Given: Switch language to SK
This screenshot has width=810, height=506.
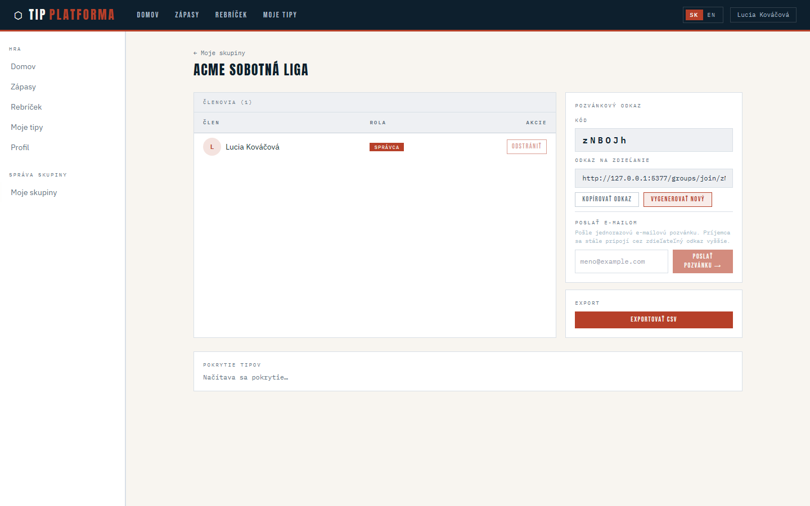Looking at the screenshot, I should coord(694,15).
